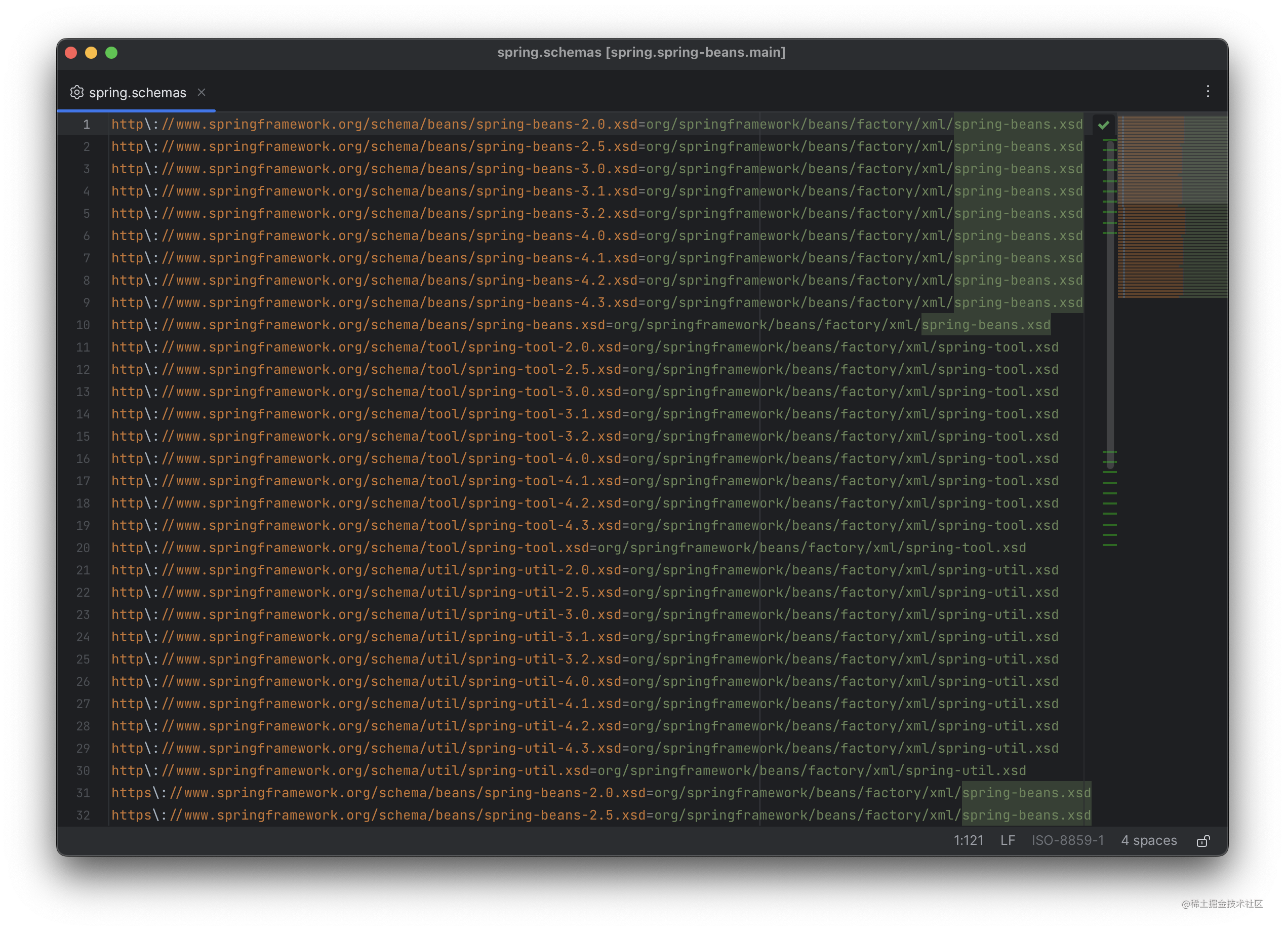Open the 4 spaces indentation selector
The width and height of the screenshot is (1285, 931).
pos(1148,841)
